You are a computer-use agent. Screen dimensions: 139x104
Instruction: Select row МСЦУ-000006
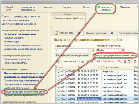coord(97,91)
